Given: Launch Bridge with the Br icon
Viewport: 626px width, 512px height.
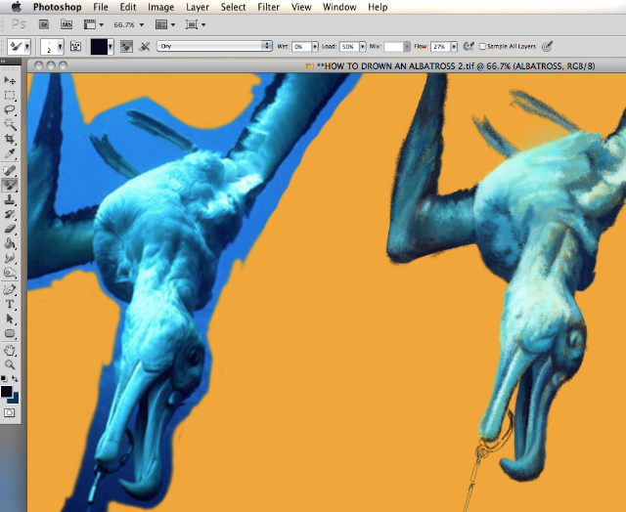Looking at the screenshot, I should pos(44,24).
